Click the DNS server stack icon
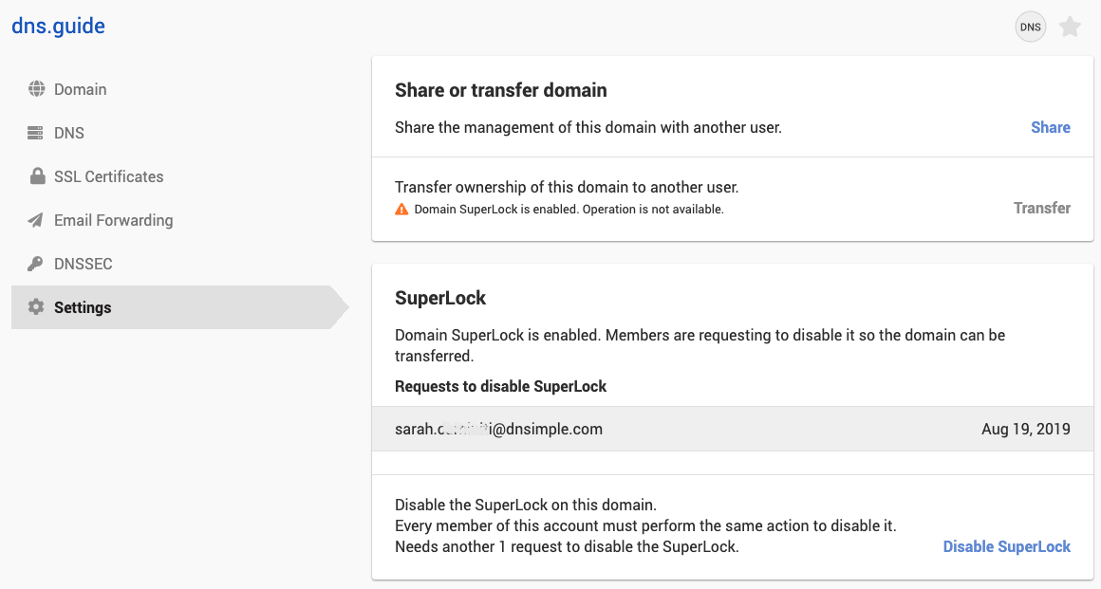The image size is (1101, 589). [x=36, y=133]
